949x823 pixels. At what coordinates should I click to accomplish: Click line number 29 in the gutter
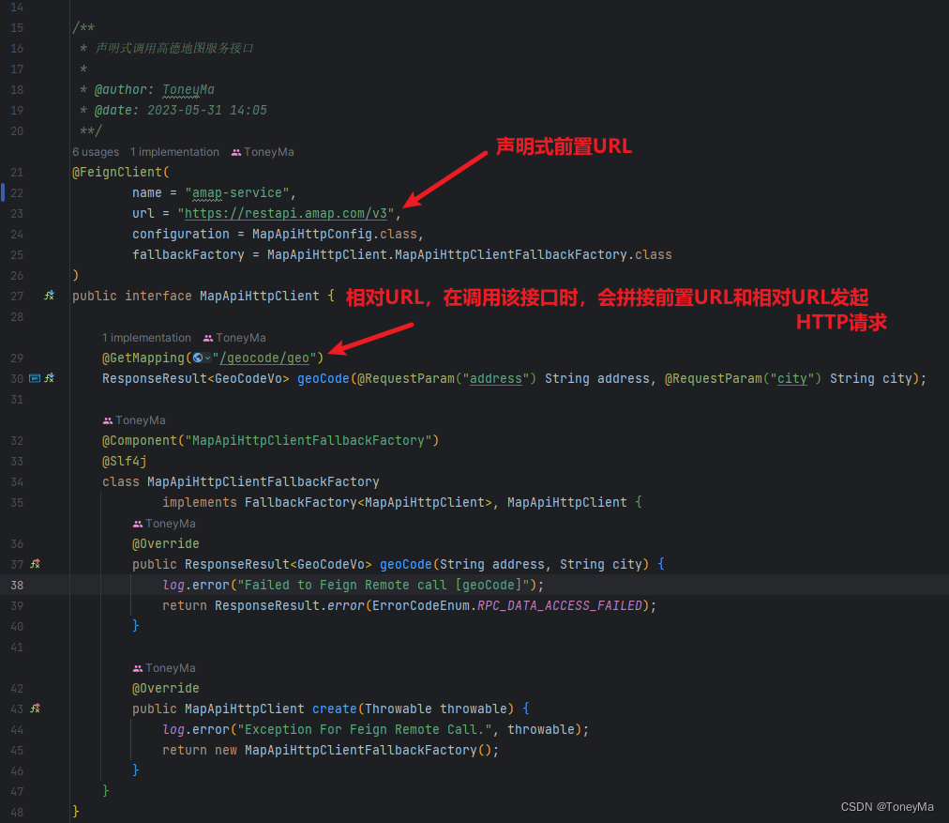17,358
